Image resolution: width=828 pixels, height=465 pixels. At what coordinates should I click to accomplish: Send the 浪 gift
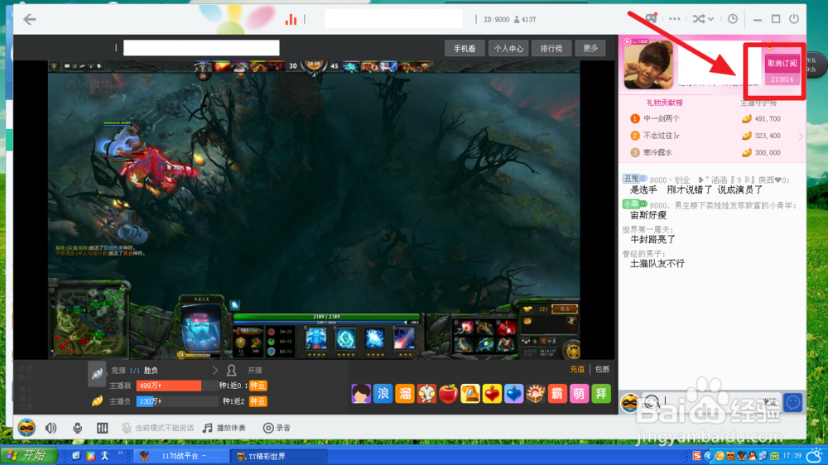tap(383, 394)
